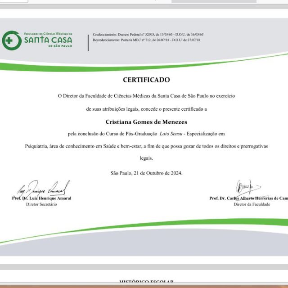The image size is (288, 288).
Task: Click the word 'legais.' on its own line
Action: (146, 158)
